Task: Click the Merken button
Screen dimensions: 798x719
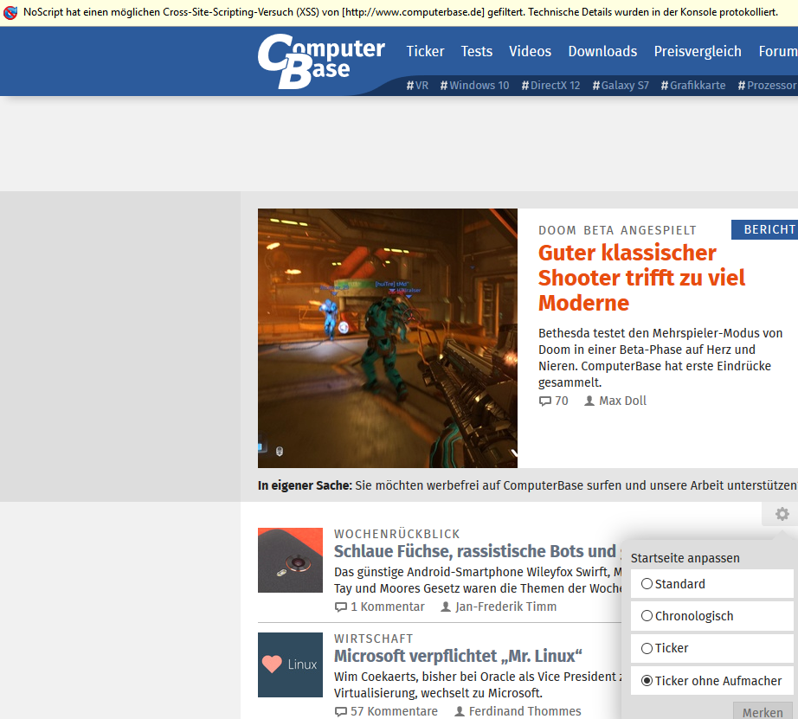Action: (763, 711)
